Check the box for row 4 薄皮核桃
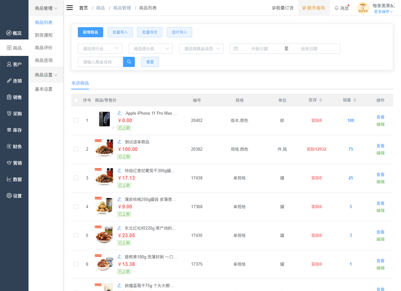The width and height of the screenshot is (401, 291). (x=76, y=206)
